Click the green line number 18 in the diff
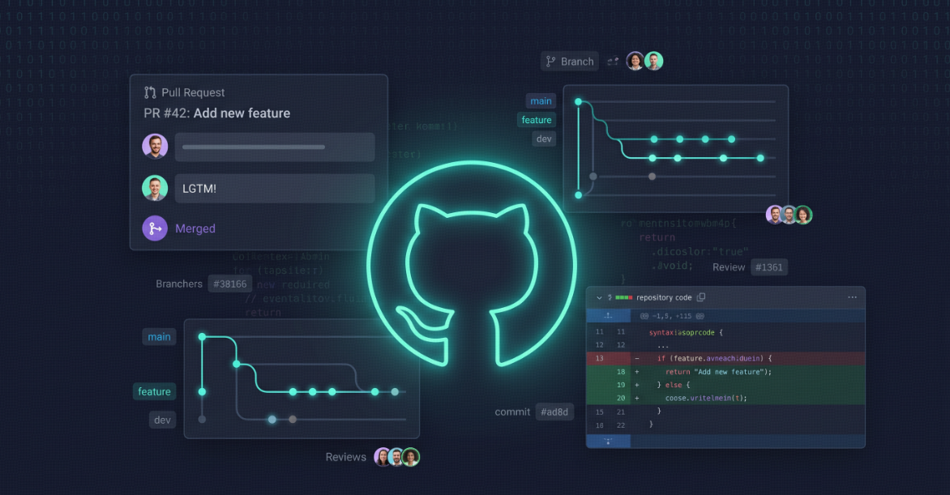Image resolution: width=950 pixels, height=495 pixels. pyautogui.click(x=621, y=372)
